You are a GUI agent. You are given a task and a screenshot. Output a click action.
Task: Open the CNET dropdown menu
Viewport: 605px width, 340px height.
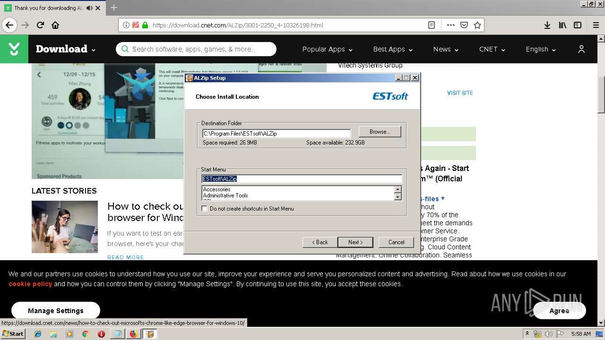click(x=492, y=49)
